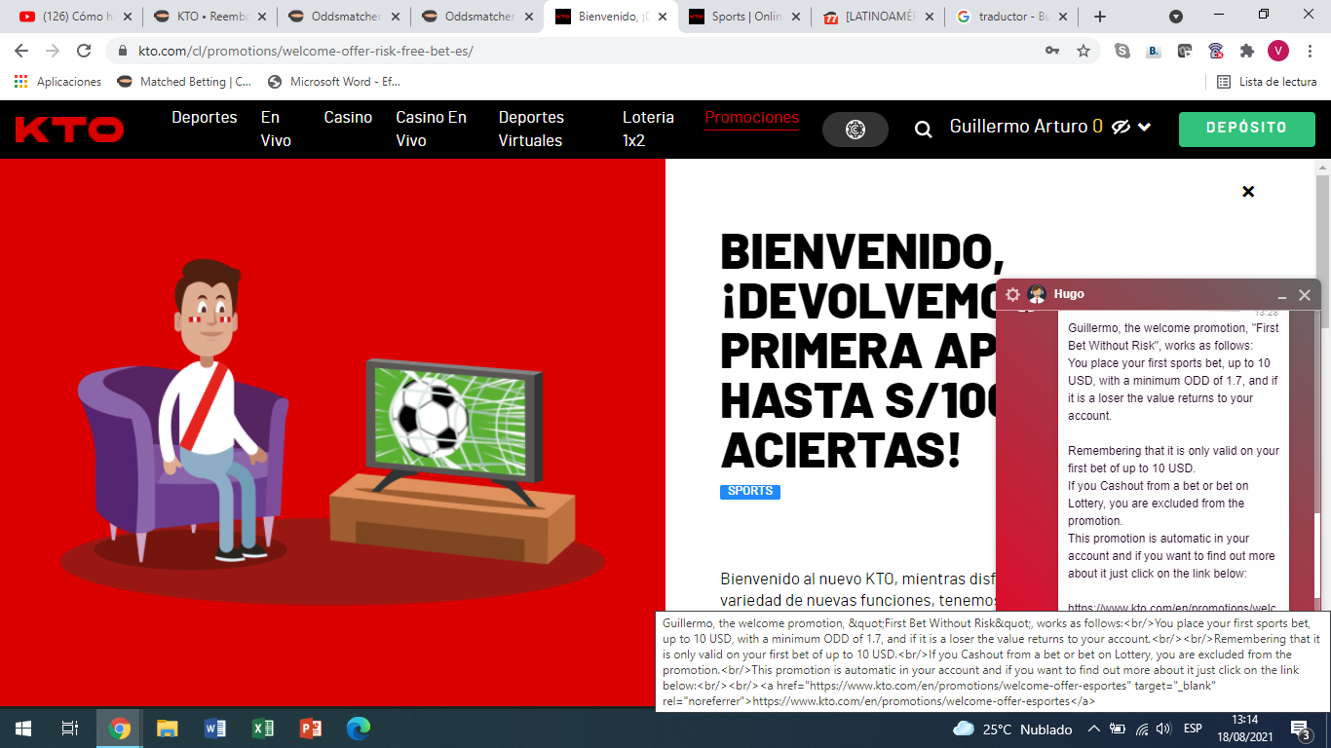Open File Explorer from taskbar
This screenshot has height=748, width=1331.
tap(168, 729)
